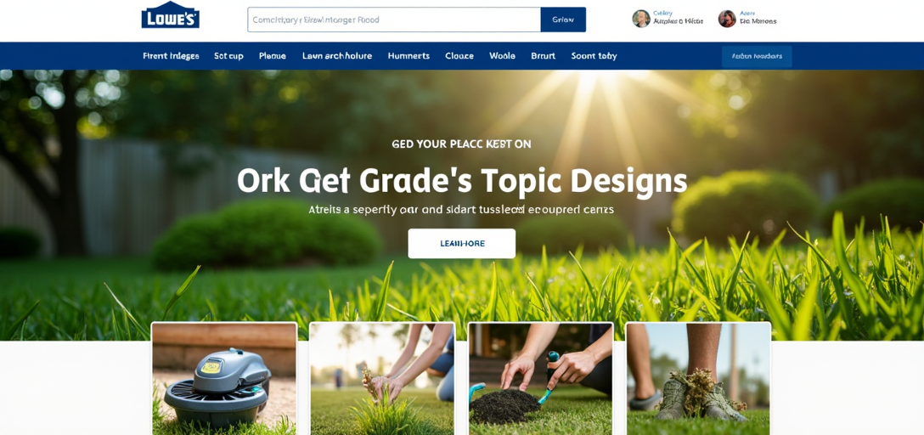Click the white 'LEAH HORE' hero button
924x435 pixels.
tap(461, 244)
